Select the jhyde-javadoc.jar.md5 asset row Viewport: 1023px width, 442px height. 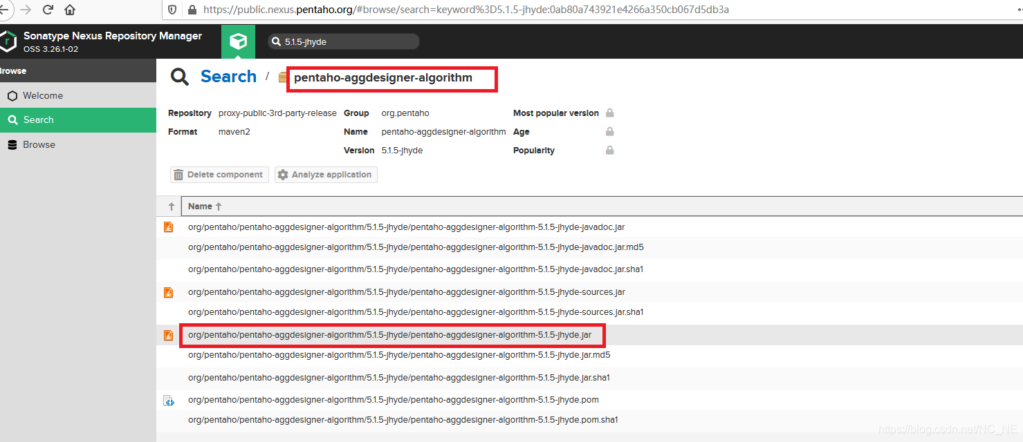point(589,247)
